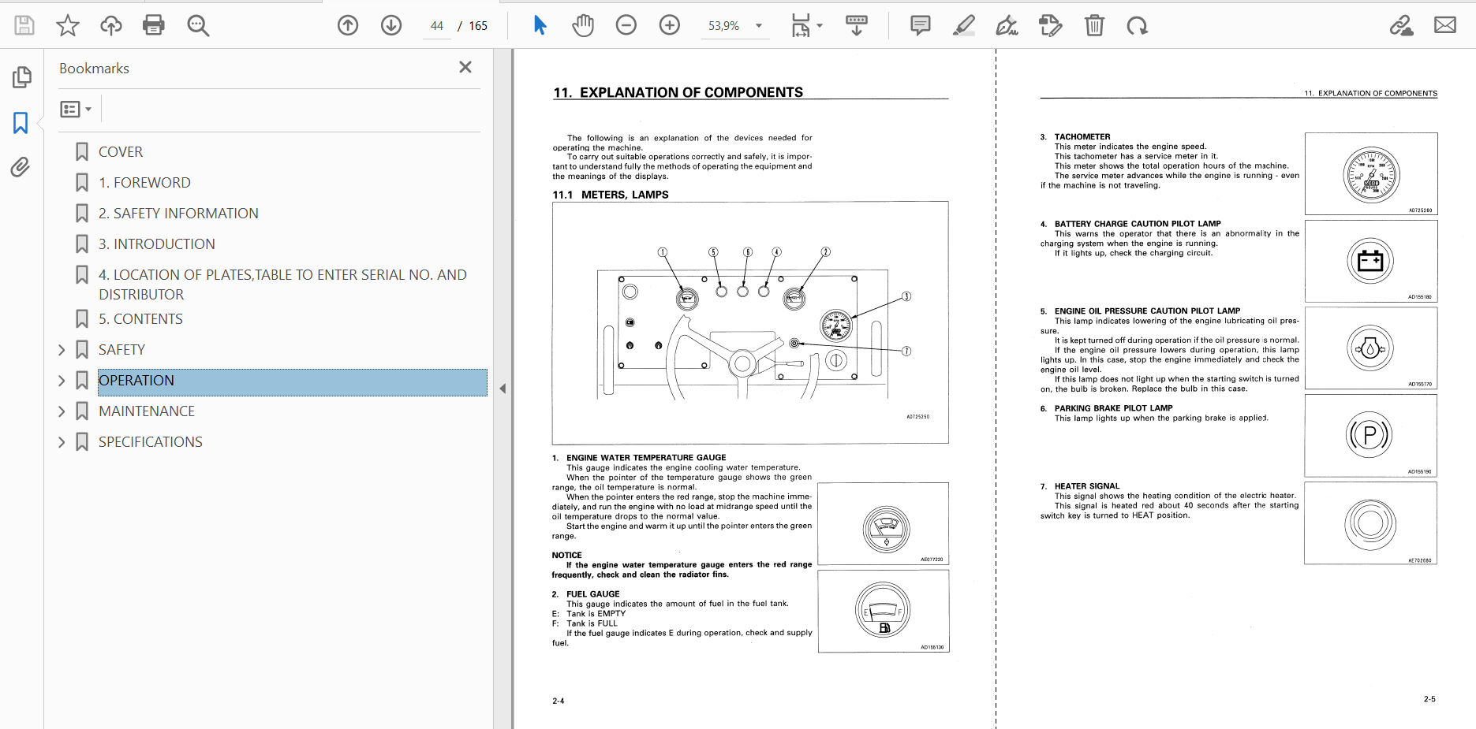Click the PARKING BRAKE PILOT LAMP heading
Screen dimensions: 1476x729
[x=1114, y=408]
